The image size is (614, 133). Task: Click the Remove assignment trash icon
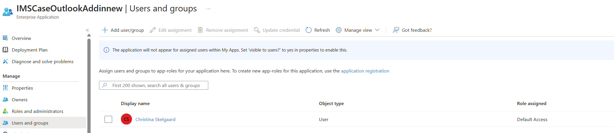tap(200, 30)
